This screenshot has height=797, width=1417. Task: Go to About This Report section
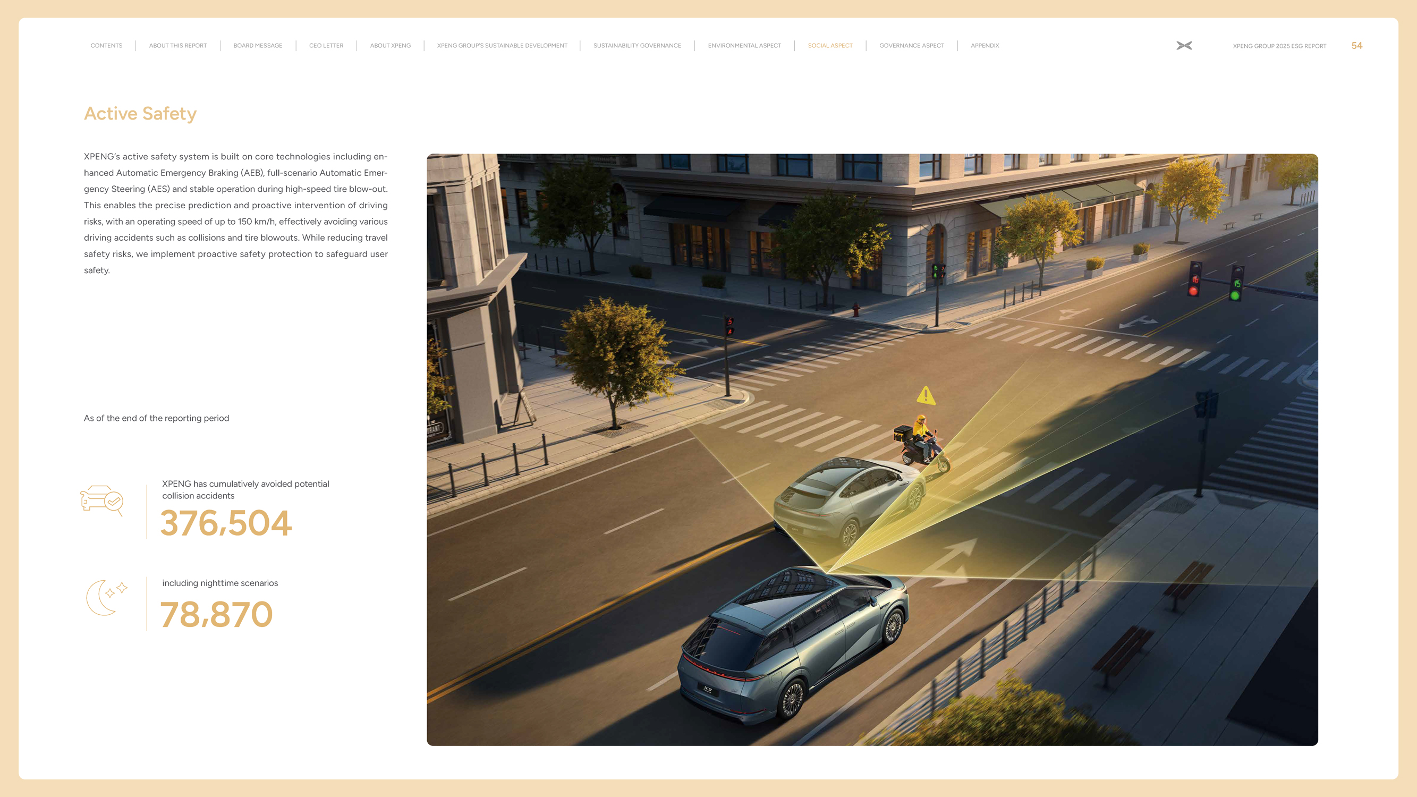(177, 46)
